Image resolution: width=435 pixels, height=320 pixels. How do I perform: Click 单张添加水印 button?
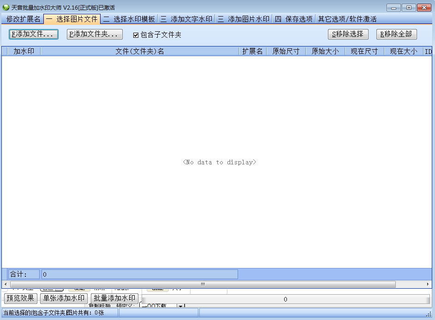[x=64, y=298]
